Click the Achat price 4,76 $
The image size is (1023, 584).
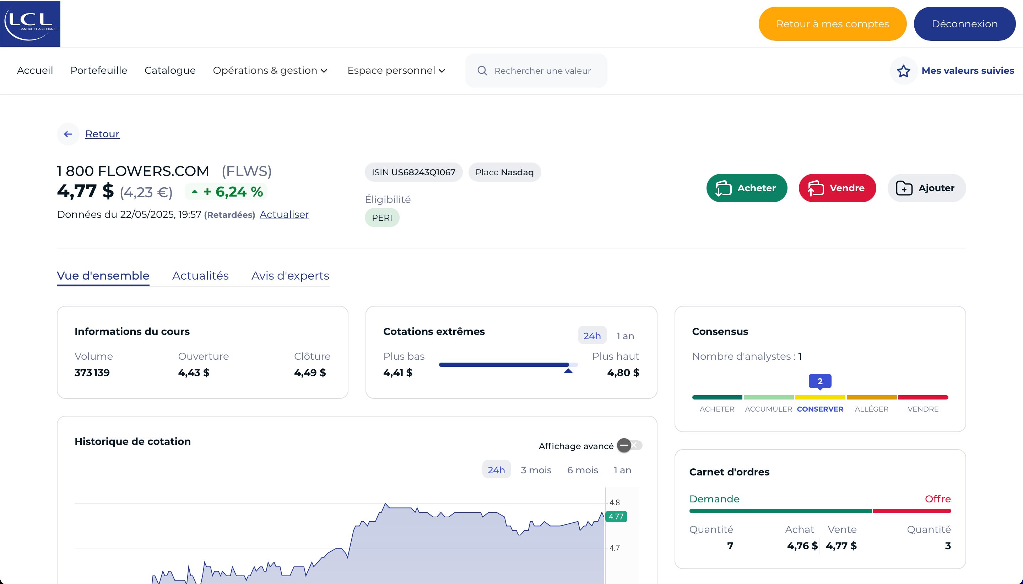pos(802,546)
